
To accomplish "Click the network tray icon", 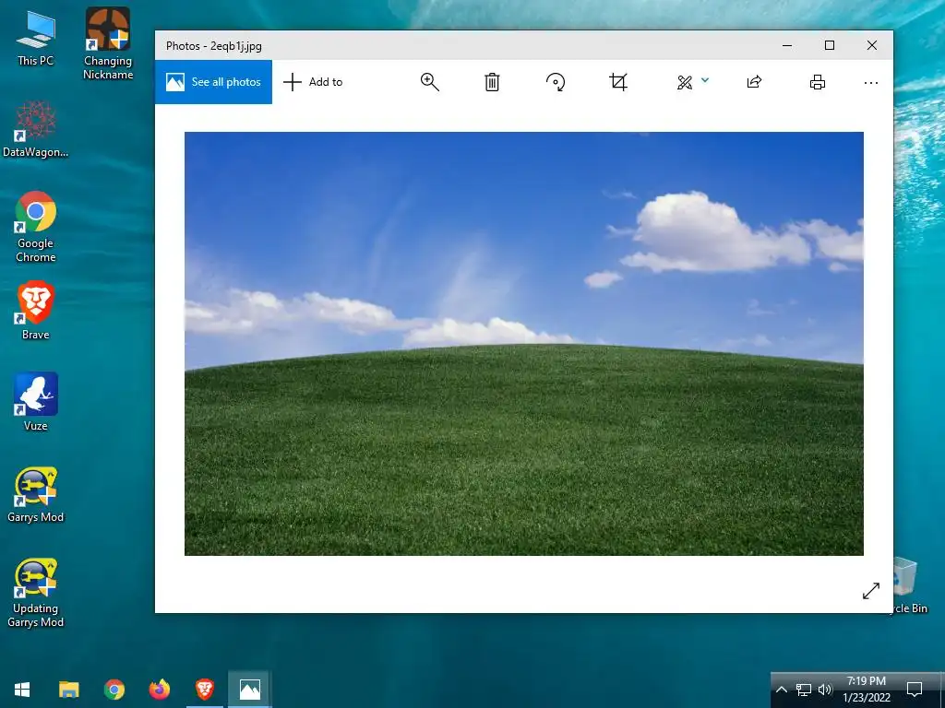I will pos(804,690).
